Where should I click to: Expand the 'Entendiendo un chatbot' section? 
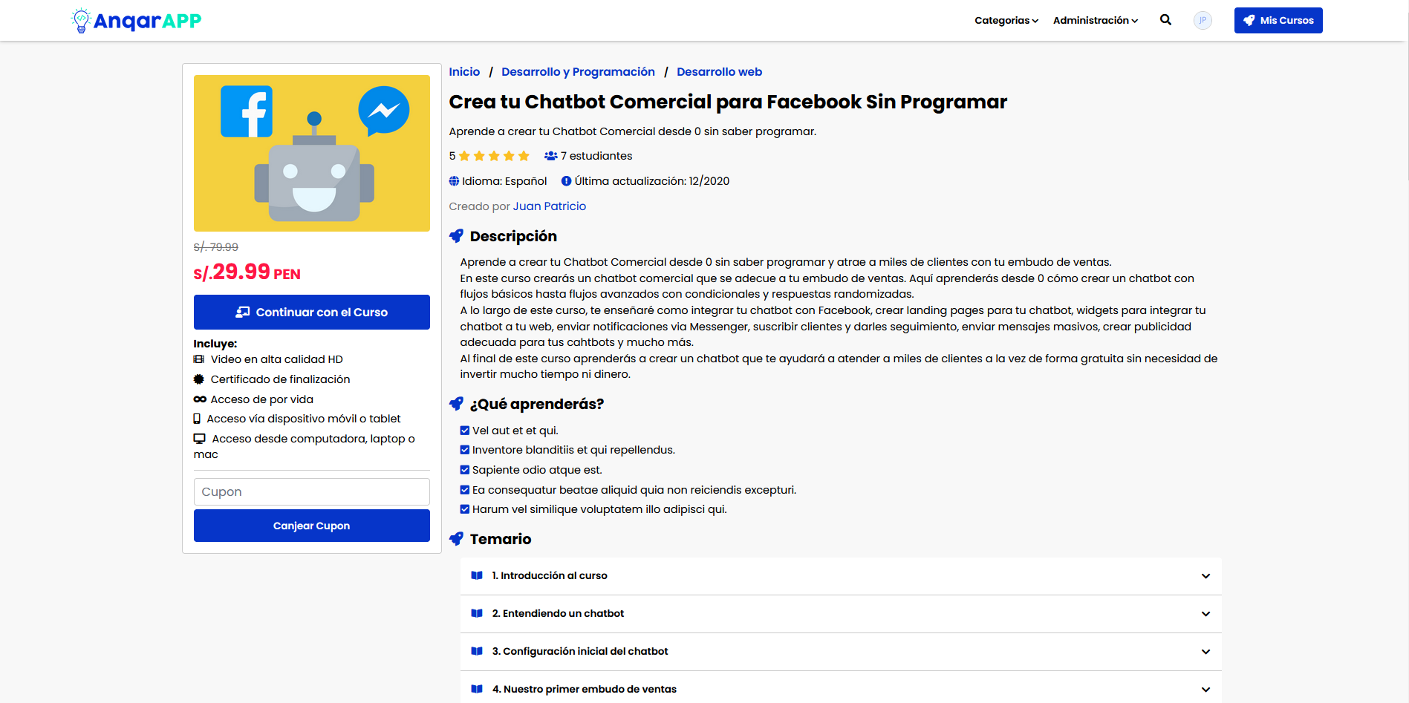coord(1204,614)
